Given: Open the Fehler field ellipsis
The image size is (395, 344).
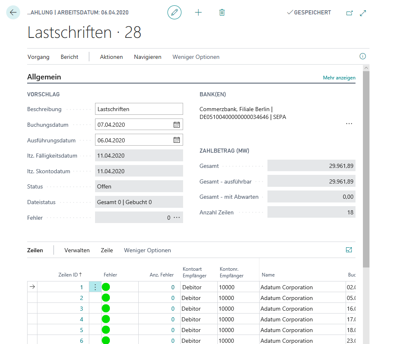Looking at the screenshot, I should [177, 217].
